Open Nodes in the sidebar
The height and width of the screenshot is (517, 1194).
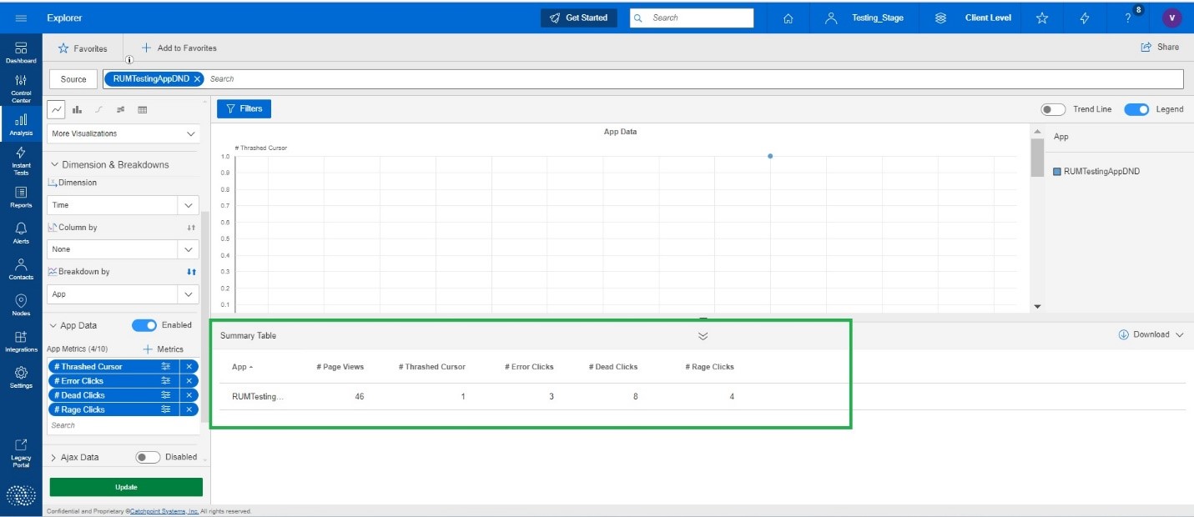pos(21,305)
